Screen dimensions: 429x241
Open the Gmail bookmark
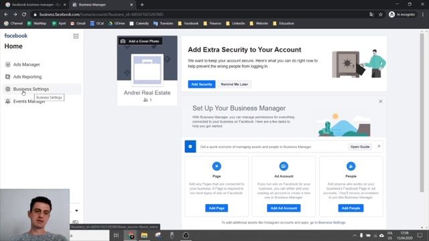tap(78, 23)
